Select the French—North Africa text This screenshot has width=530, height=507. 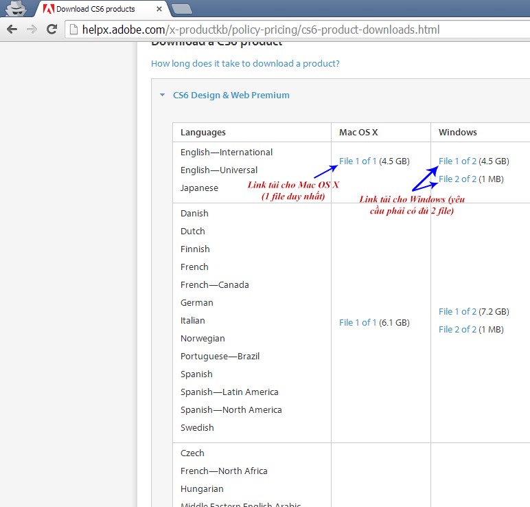coord(224,471)
